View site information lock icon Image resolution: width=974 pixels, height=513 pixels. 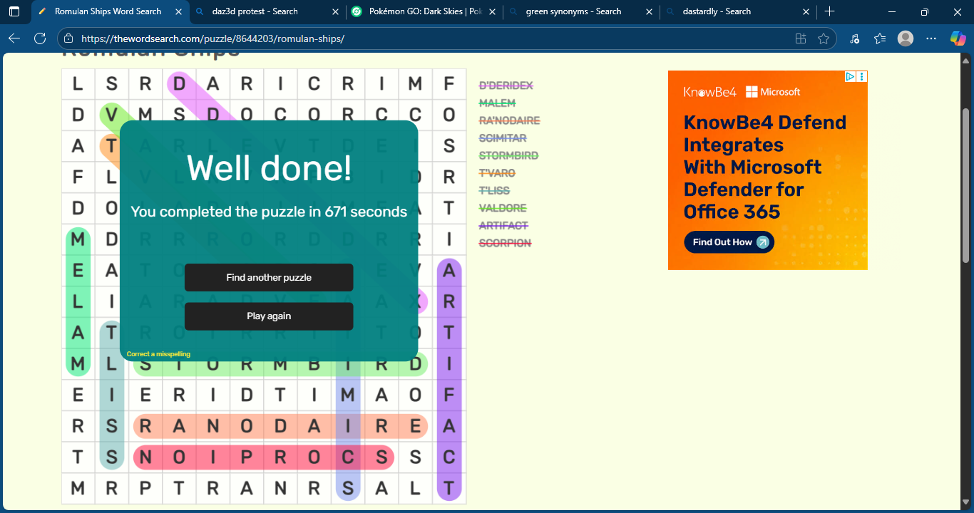68,38
